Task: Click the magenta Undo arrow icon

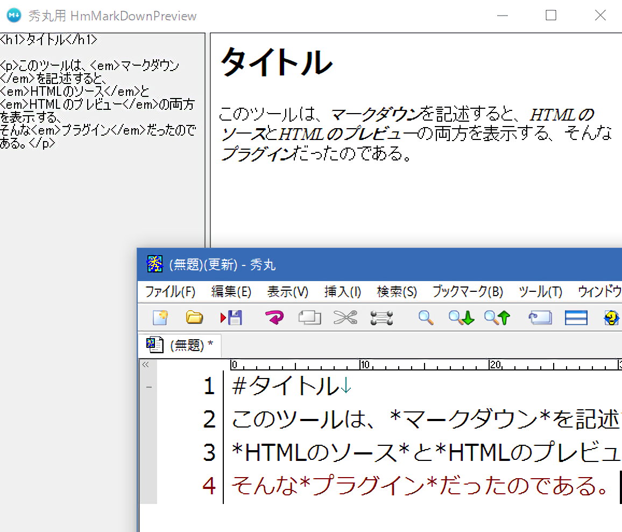Action: 274,318
